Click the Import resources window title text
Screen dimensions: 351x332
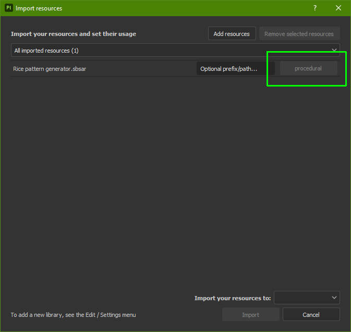coord(39,8)
